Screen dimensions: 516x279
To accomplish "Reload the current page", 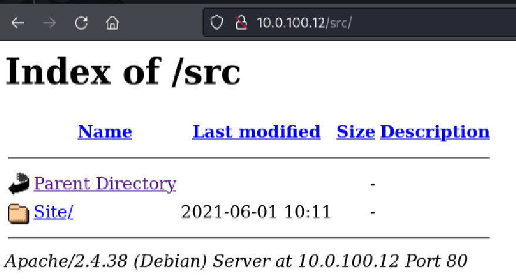I will pyautogui.click(x=82, y=23).
